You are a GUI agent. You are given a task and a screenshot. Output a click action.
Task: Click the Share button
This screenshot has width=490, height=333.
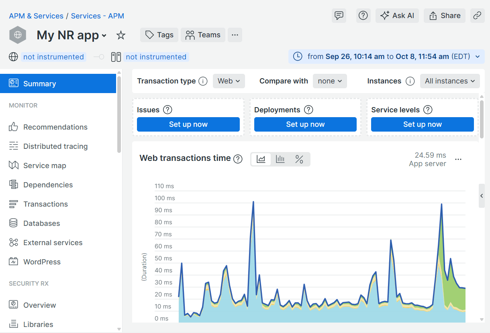(445, 16)
